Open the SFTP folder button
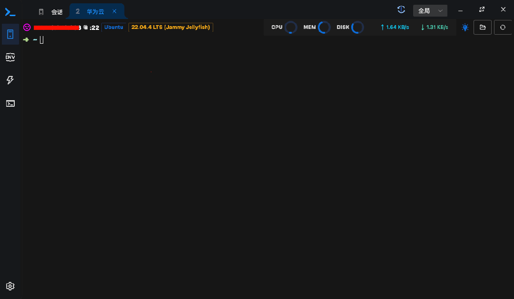The height and width of the screenshot is (299, 514). [483, 28]
